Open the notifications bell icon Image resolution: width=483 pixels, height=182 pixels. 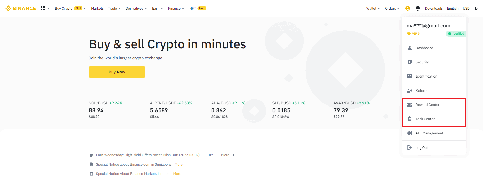click(x=417, y=8)
